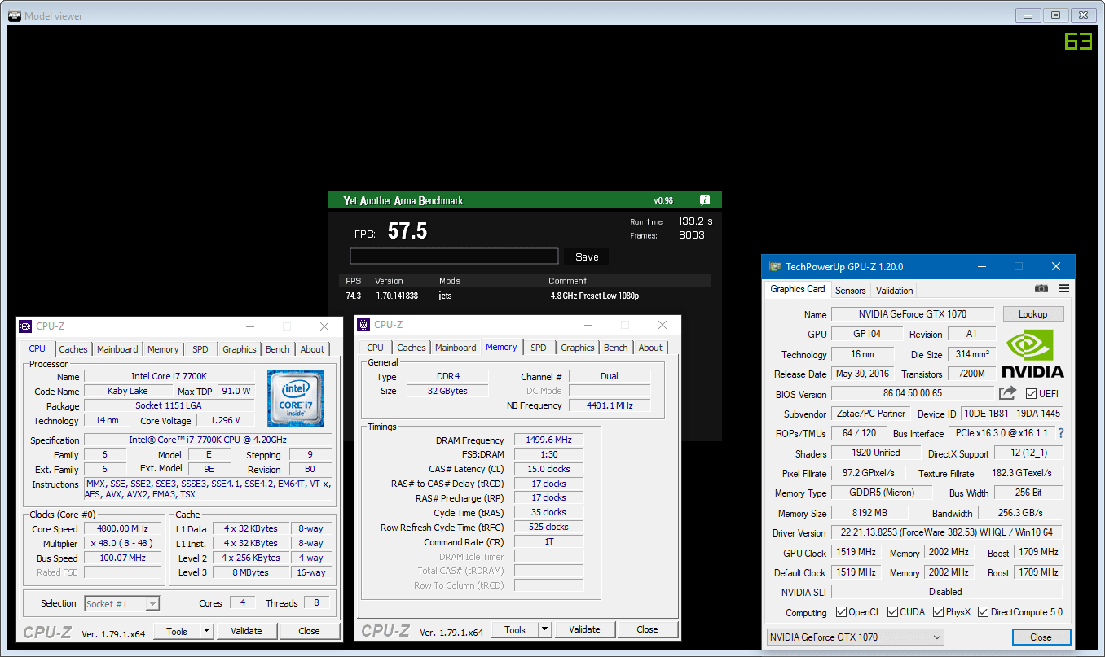
Task: Click the camera screenshot icon in GPU-Z
Action: coord(1041,288)
